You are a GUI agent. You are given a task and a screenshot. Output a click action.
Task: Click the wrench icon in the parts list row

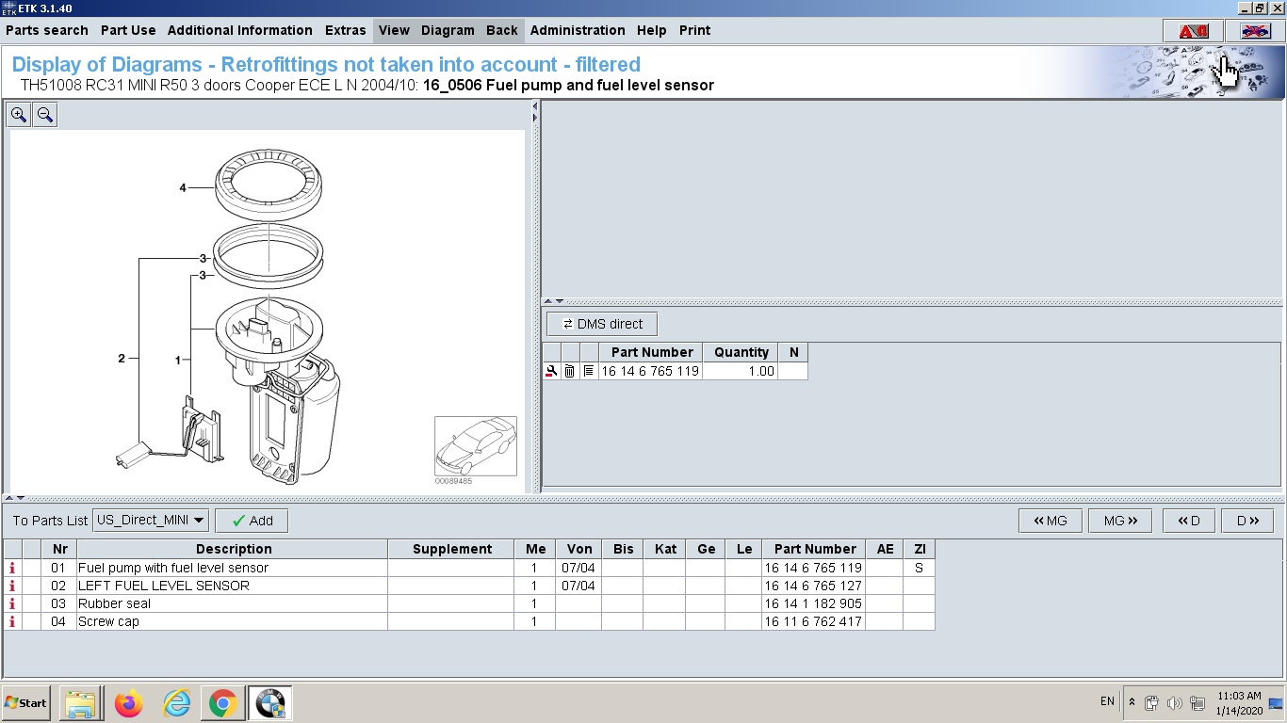point(551,372)
